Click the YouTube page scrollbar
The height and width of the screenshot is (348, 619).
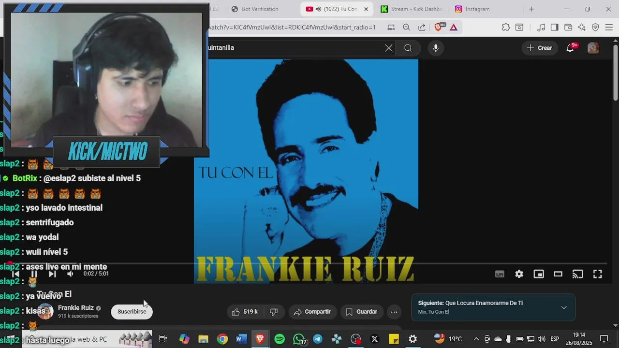616,72
